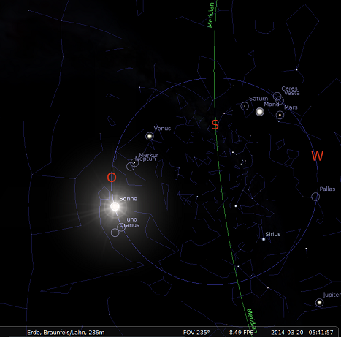Click the Uranus circle marker
Image resolution: width=341 pixels, height=340 pixels.
[115, 233]
